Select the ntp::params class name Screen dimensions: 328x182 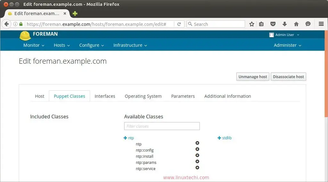[x=146, y=162]
